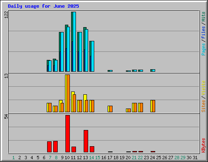Click the 'Files' legend label
208x162 pixels.
click(x=204, y=32)
